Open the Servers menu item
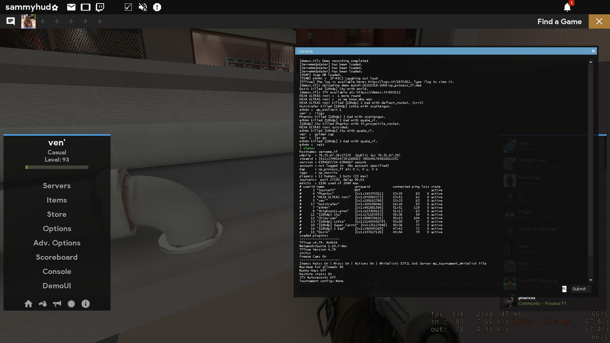610x343 pixels. click(57, 186)
